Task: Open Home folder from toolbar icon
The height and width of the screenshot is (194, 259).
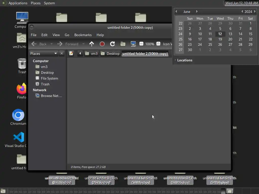Action: coord(123,44)
